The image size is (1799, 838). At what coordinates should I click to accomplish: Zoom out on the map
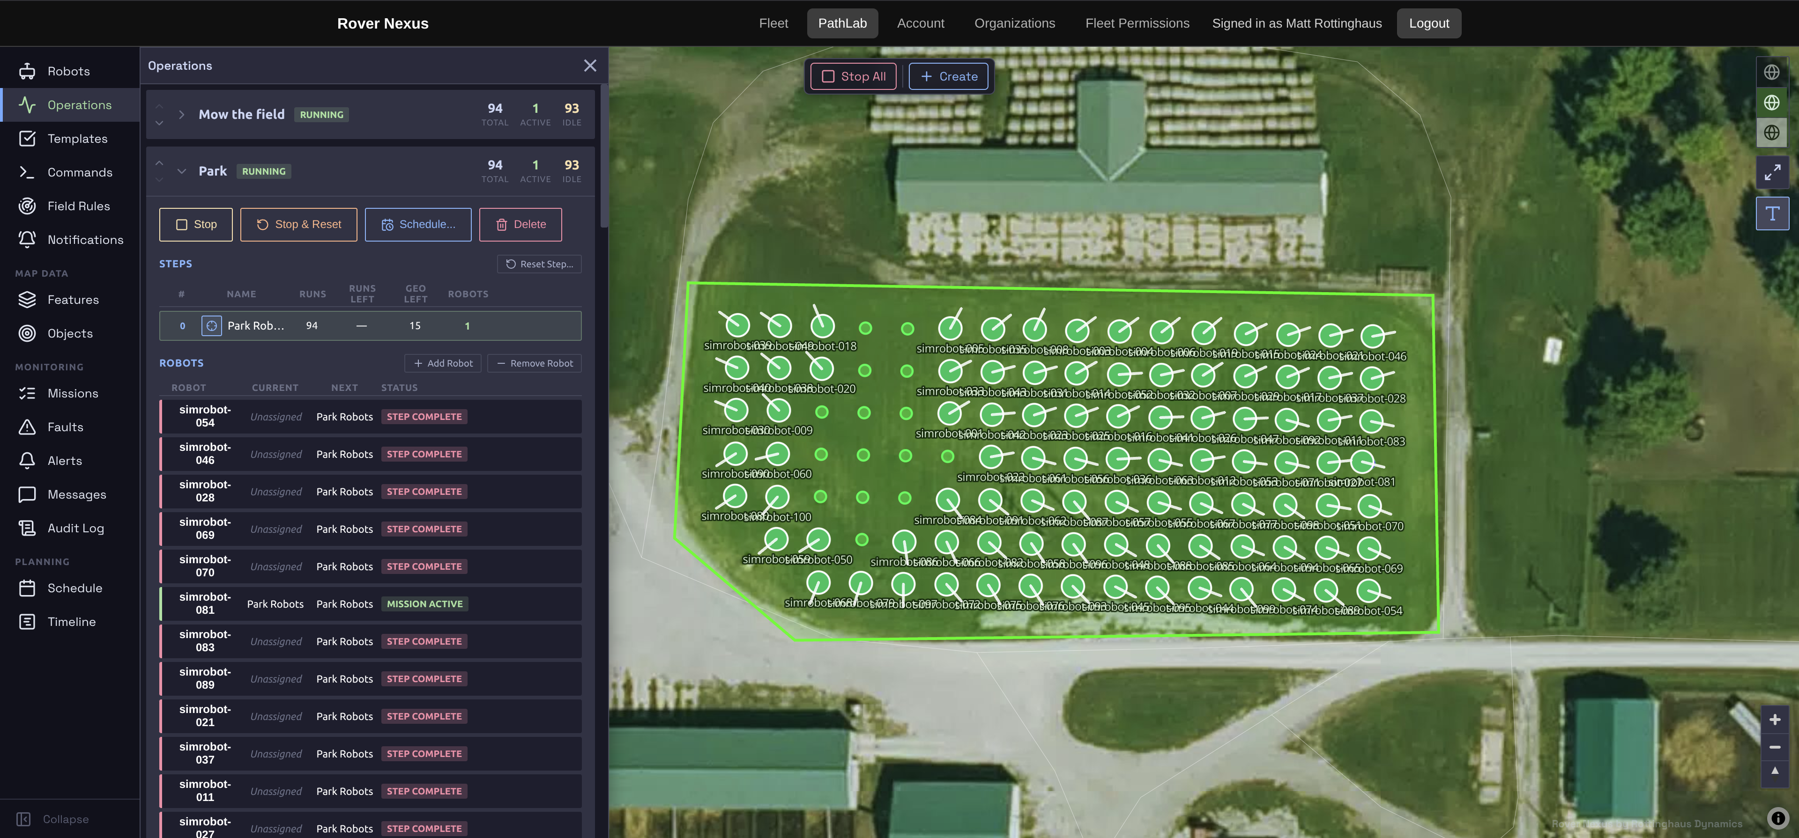point(1775,747)
